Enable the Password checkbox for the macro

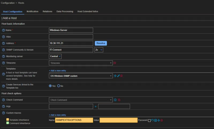(x=149, y=120)
